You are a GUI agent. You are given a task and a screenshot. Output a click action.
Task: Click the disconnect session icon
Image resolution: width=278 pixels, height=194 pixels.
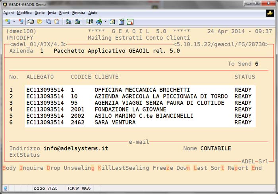(21, 21)
